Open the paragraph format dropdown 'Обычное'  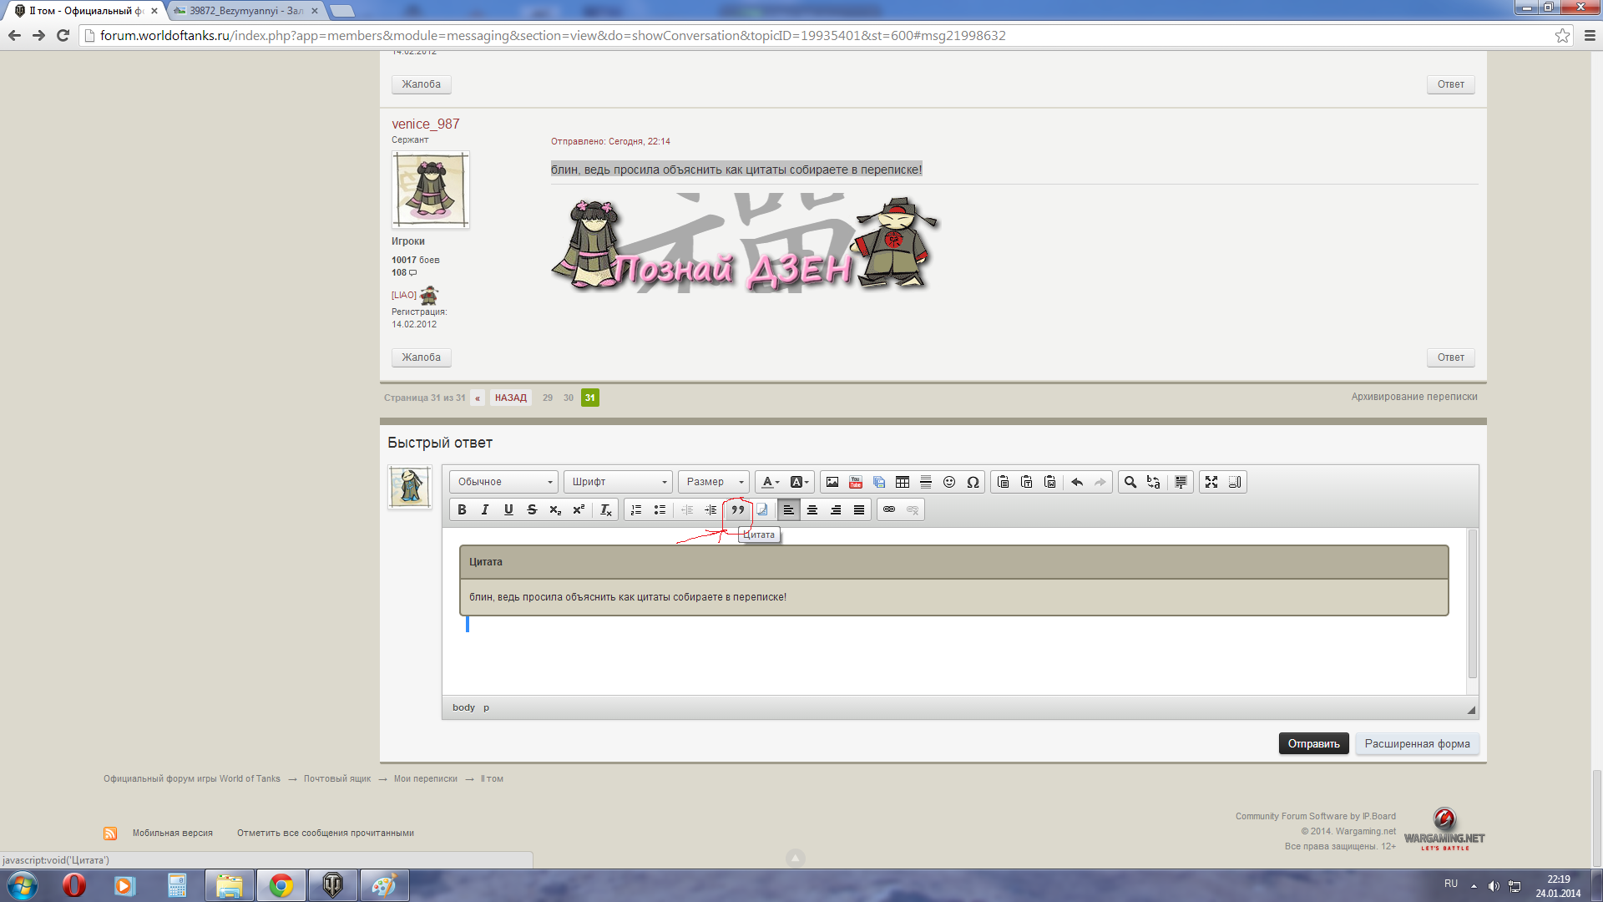pos(503,482)
